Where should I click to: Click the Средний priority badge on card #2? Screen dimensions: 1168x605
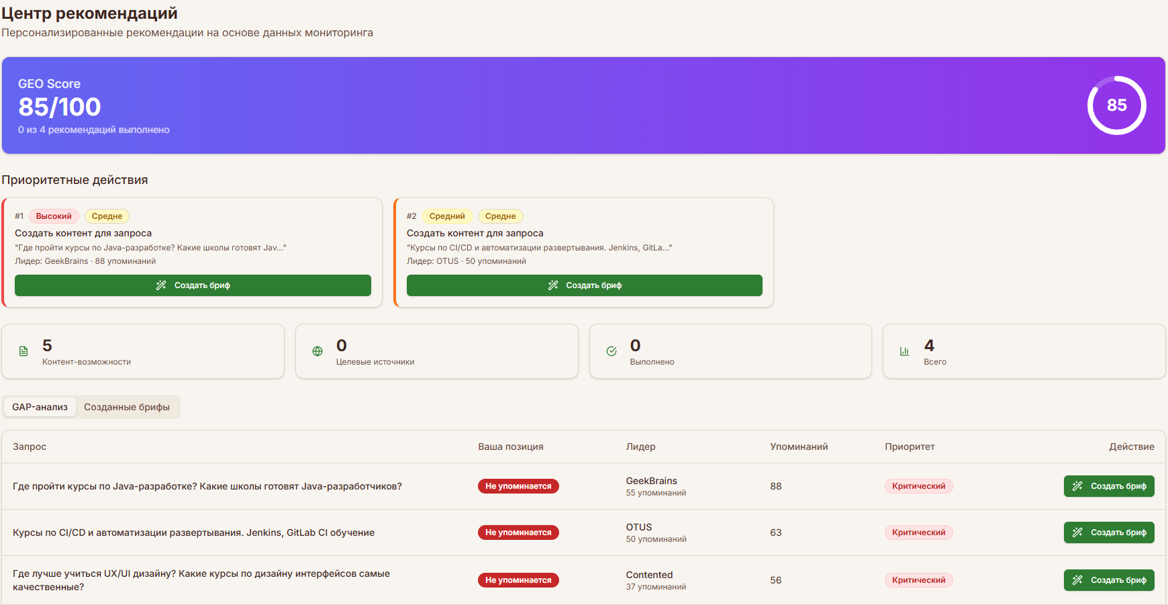click(447, 216)
